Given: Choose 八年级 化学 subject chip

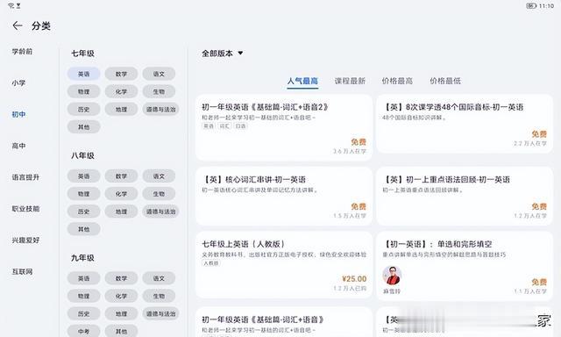Looking at the screenshot, I should click(121, 194).
